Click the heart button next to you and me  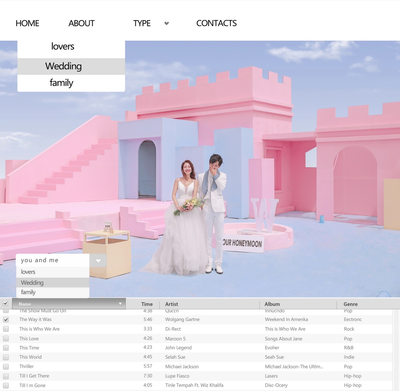[98, 260]
